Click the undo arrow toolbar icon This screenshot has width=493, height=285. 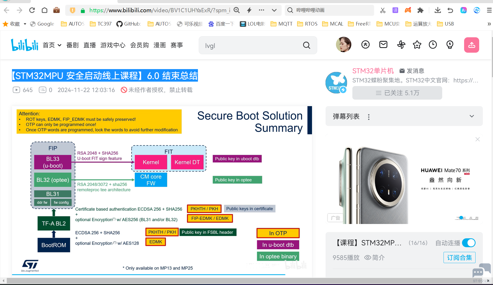[450, 10]
